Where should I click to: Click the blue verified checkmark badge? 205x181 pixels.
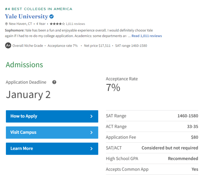point(51,17)
